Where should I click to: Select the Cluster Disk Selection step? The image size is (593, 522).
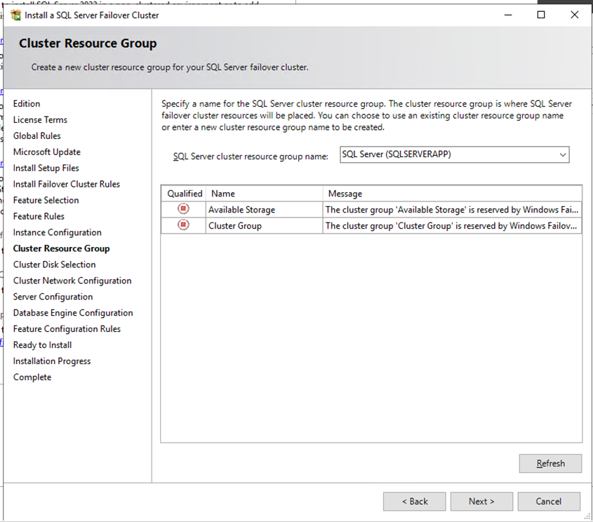click(x=54, y=265)
